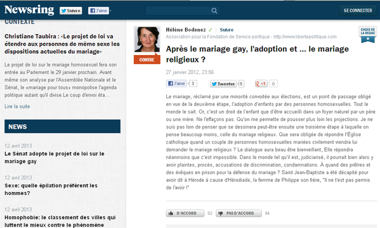Open the NEWS section header
Viewport: 380px width, 228px height.
[x=62, y=126]
